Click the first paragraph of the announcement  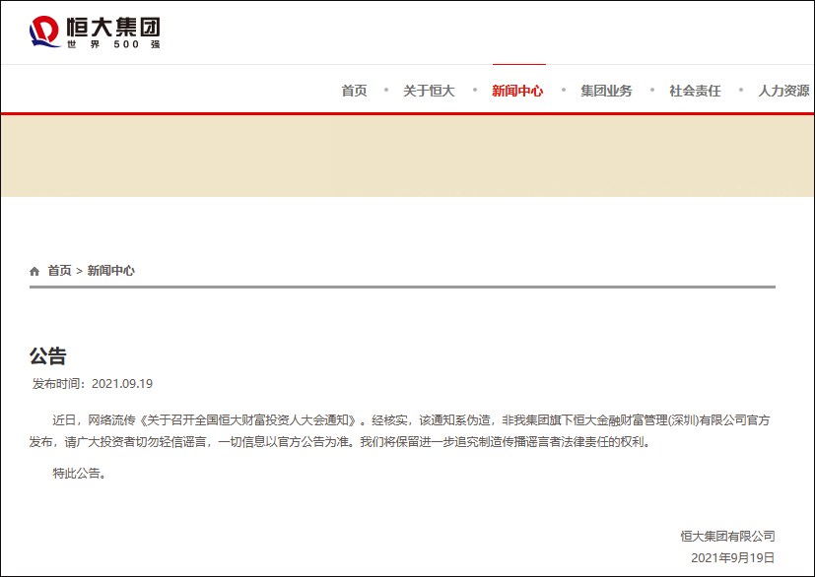(x=394, y=428)
